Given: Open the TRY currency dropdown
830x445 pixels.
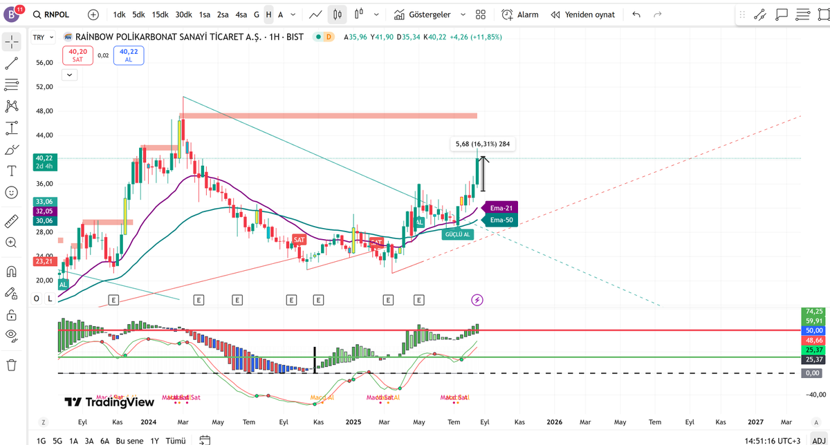Looking at the screenshot, I should point(42,37).
